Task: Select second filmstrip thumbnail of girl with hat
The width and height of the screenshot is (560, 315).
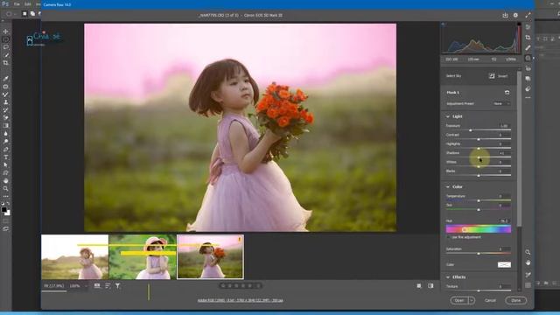Action: pyautogui.click(x=143, y=256)
